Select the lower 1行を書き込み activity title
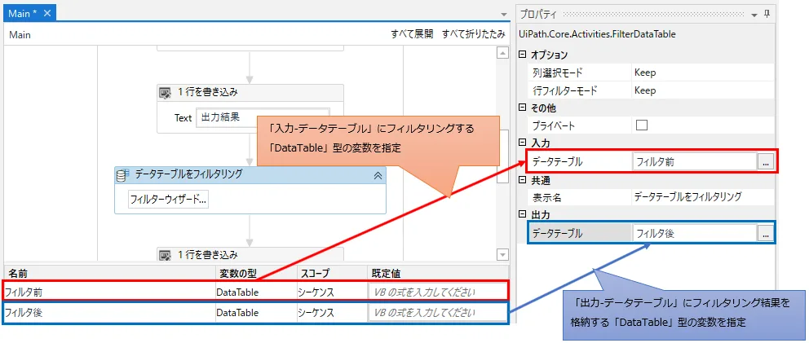 pos(207,255)
